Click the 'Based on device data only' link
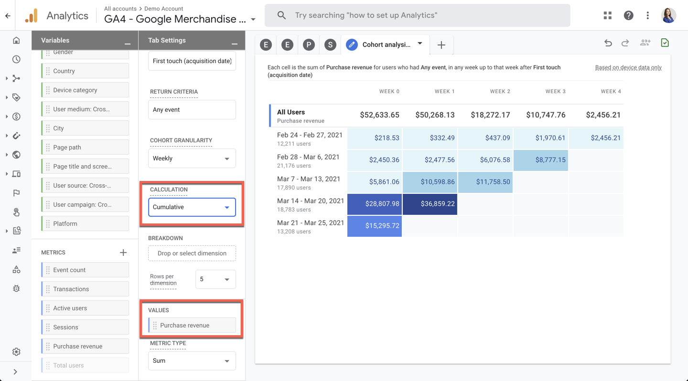The image size is (688, 381). coord(628,67)
